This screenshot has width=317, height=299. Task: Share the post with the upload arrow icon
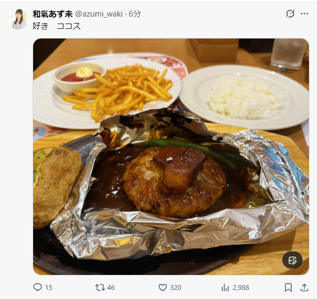pyautogui.click(x=304, y=287)
